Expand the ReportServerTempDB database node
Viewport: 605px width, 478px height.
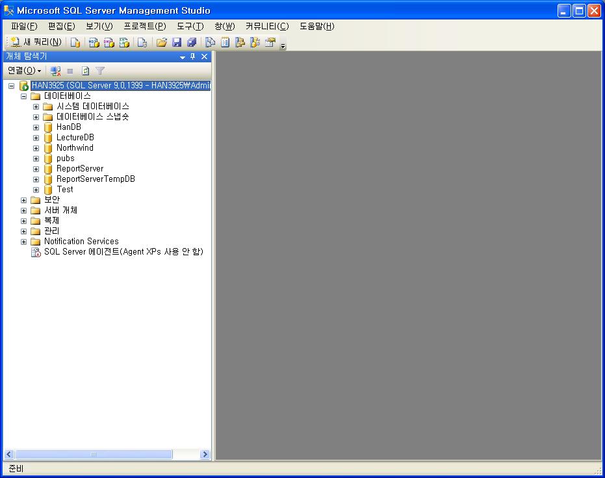point(36,180)
